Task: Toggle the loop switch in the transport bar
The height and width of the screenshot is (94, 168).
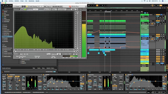Action: click(97, 5)
